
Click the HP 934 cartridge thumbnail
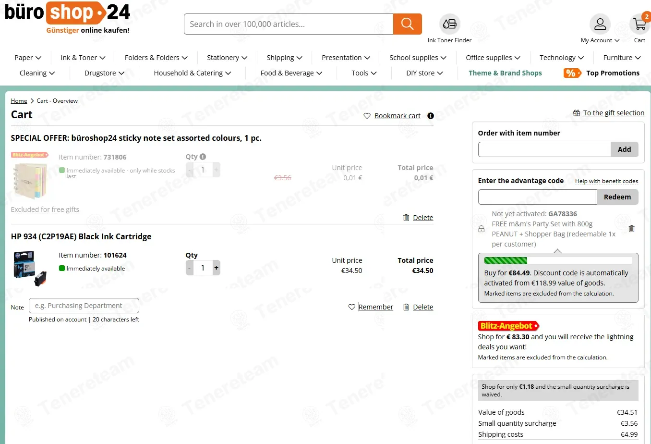click(x=30, y=268)
